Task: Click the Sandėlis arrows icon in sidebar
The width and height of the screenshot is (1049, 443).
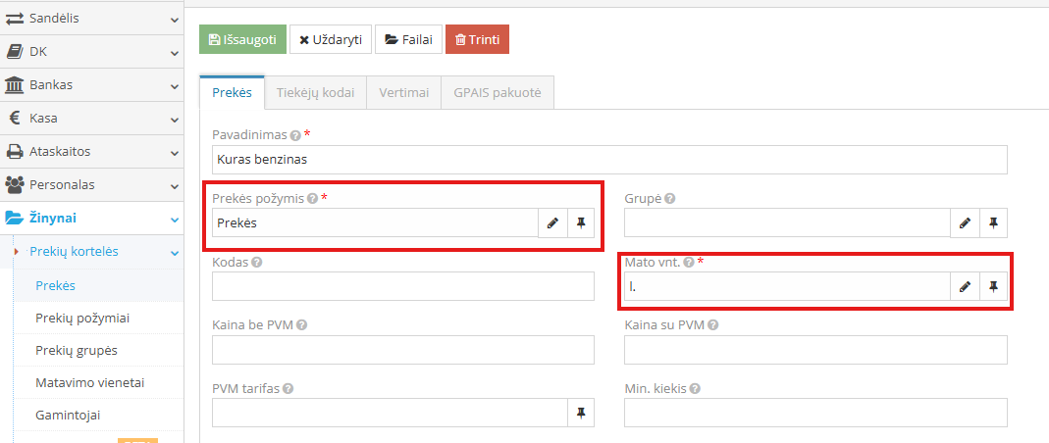Action: coord(14,19)
